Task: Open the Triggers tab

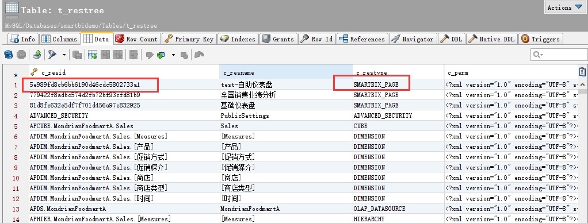Action: pyautogui.click(x=541, y=39)
